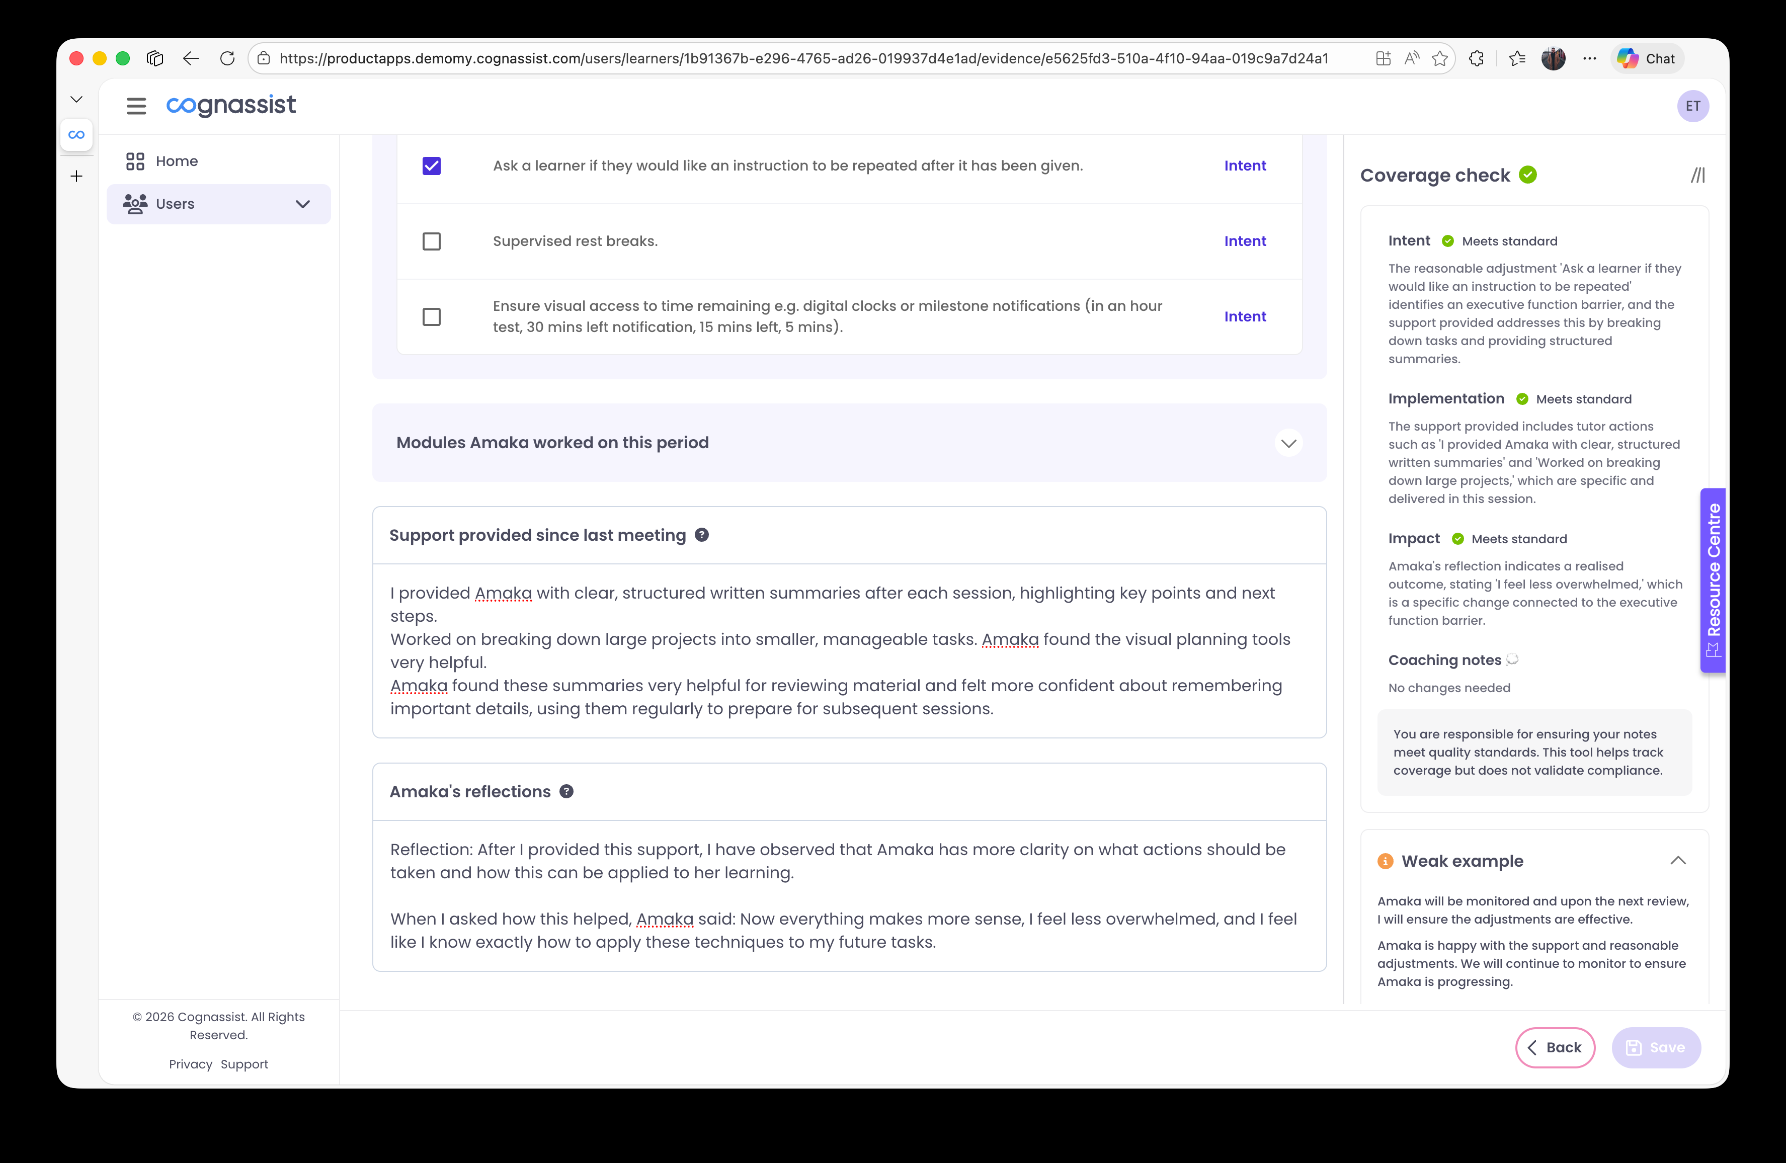Open the browser Extensions puzzle icon

coord(1477,58)
